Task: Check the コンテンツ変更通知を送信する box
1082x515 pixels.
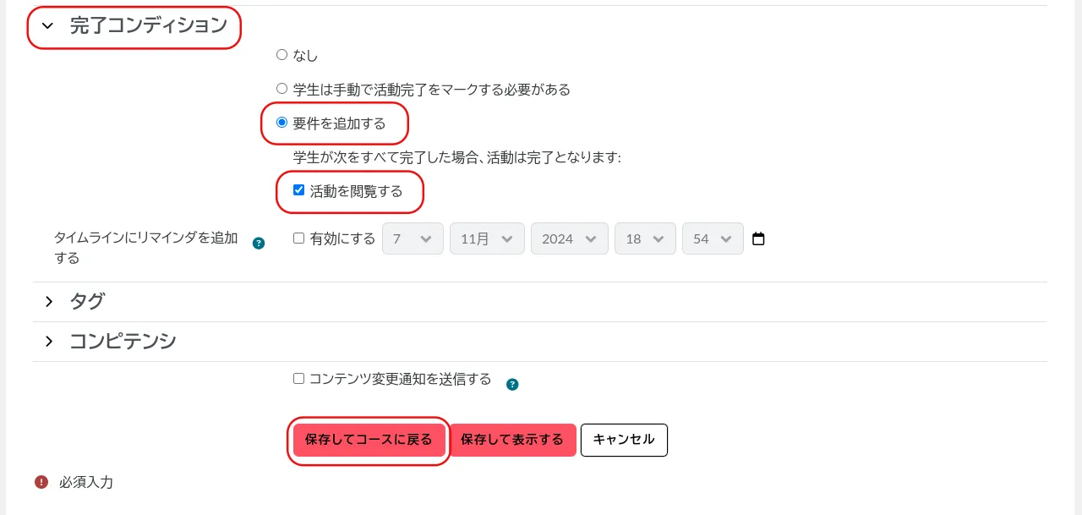Action: click(x=298, y=379)
